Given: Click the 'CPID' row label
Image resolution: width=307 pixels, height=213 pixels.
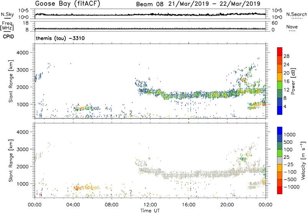Looking at the screenshot, I should tap(8, 37).
